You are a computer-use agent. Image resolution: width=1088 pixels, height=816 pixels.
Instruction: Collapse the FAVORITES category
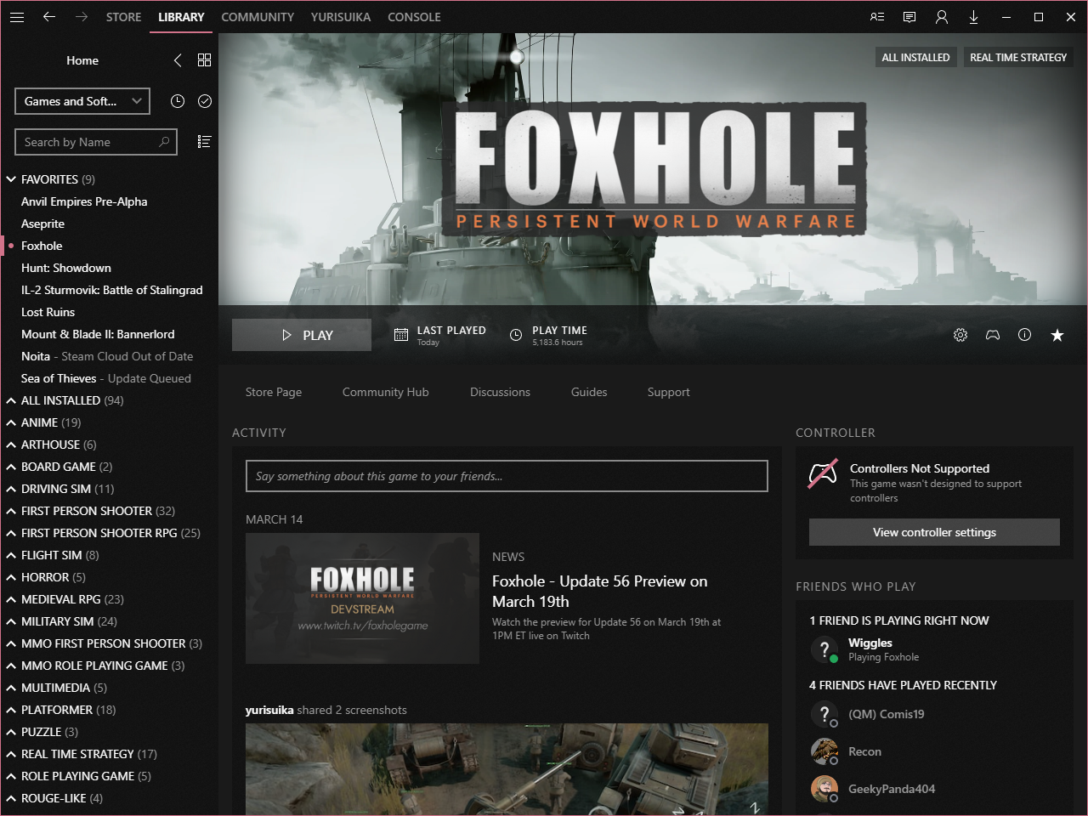[12, 179]
